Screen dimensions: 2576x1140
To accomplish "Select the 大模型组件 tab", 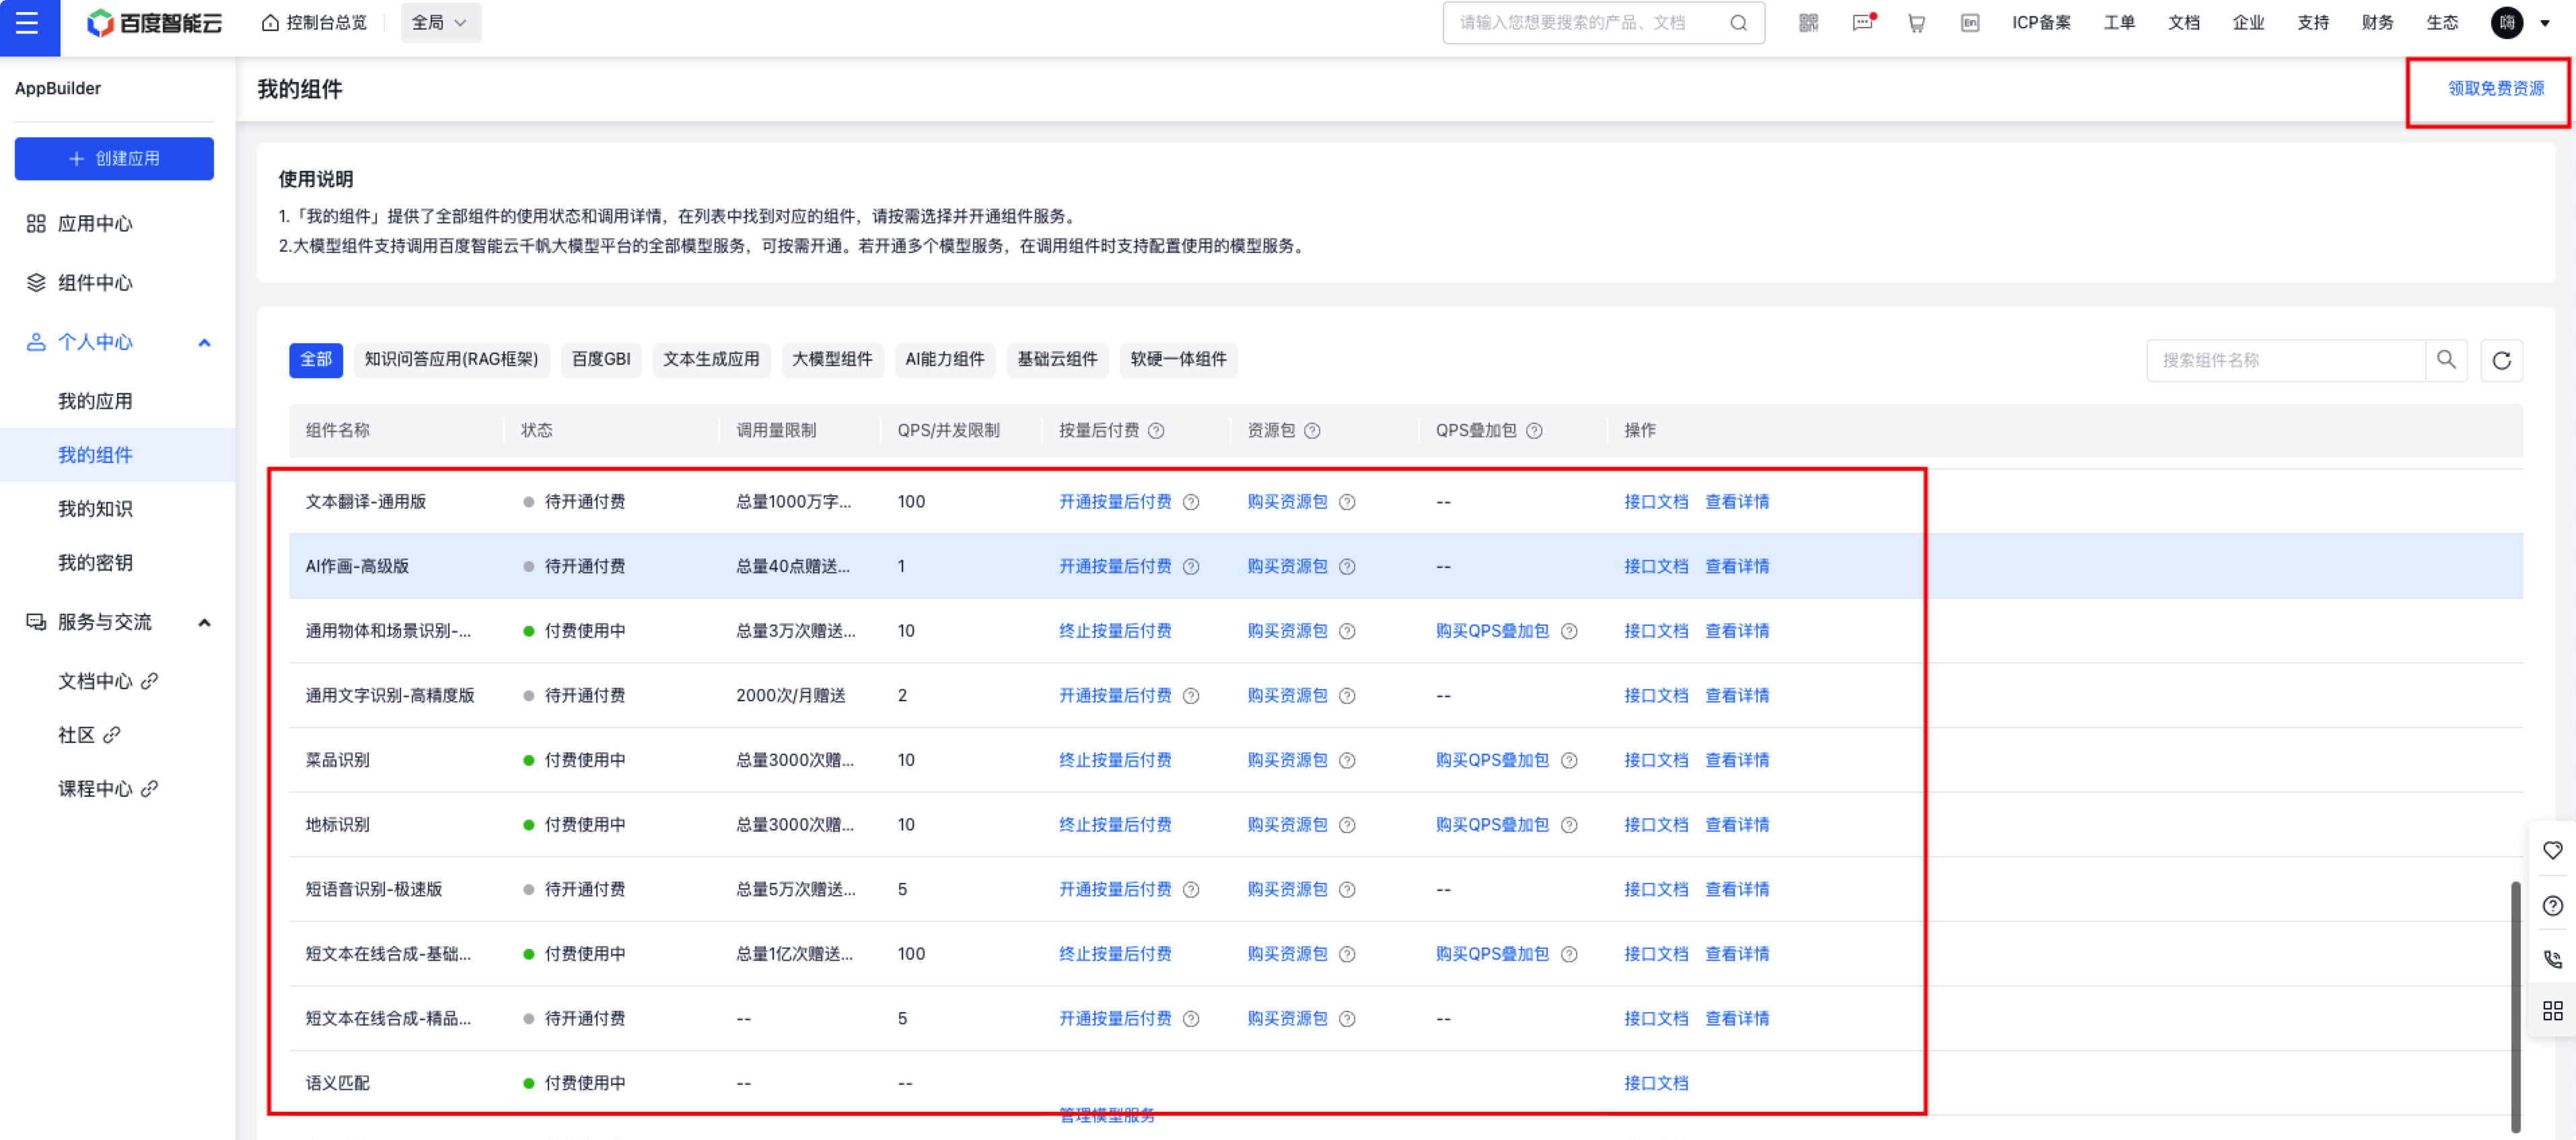I will (x=832, y=360).
